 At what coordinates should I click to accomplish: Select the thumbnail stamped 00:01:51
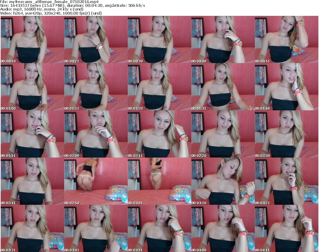[32, 134]
